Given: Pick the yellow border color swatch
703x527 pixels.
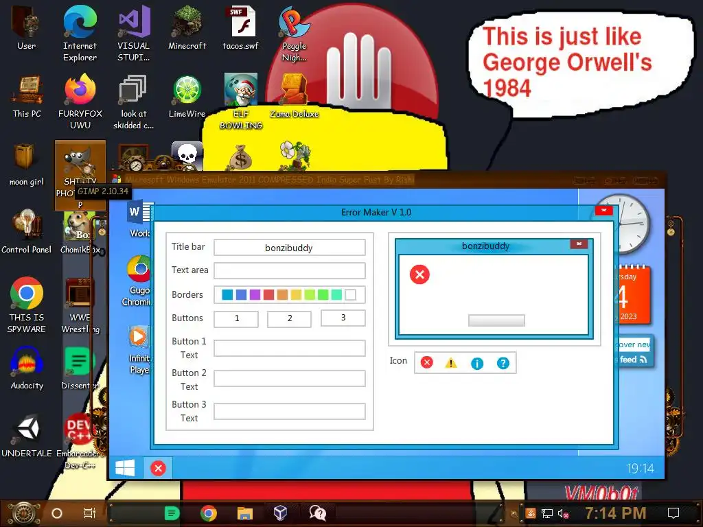Looking at the screenshot, I should coord(296,294).
